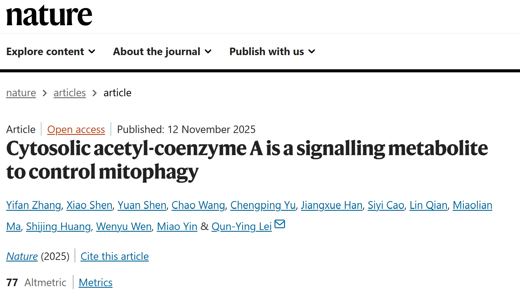Select author Miao Yin
Image resolution: width=520 pixels, height=297 pixels.
click(x=177, y=227)
